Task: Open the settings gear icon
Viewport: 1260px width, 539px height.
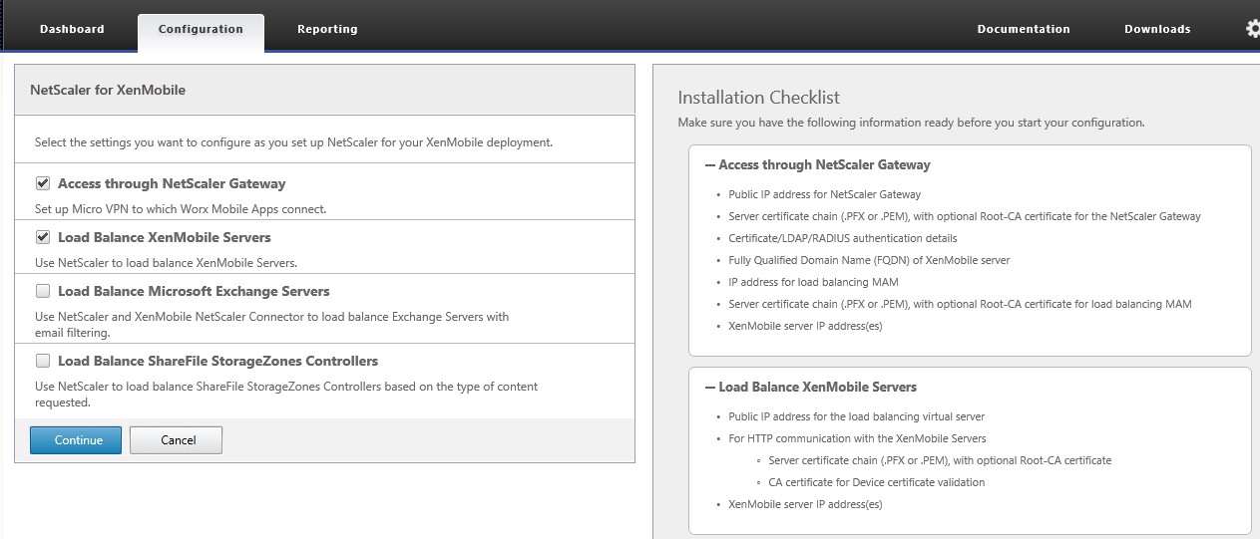Action: 1252,29
